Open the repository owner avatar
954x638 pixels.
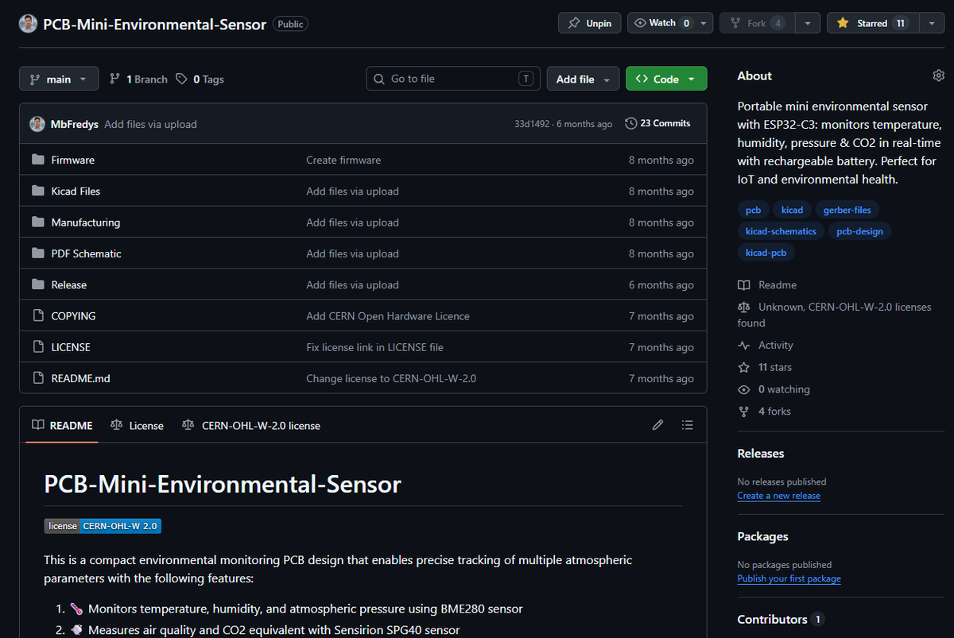click(28, 24)
